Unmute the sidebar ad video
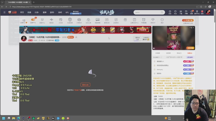Viewport: 216px width, 121px height. 154,48
